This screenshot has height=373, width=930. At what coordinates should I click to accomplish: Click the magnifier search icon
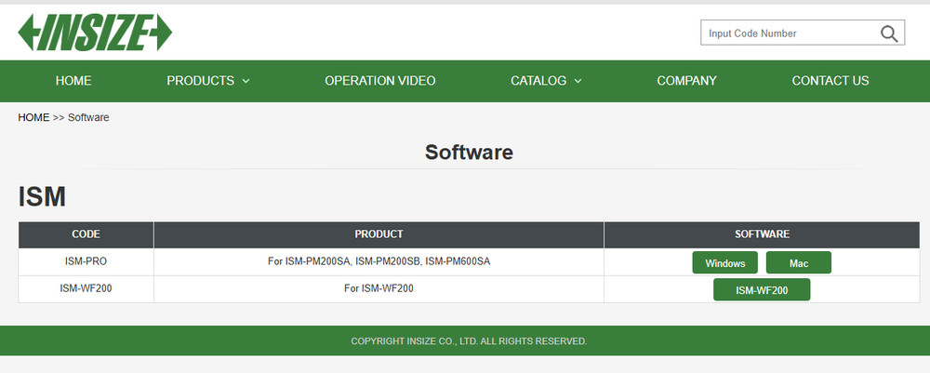click(x=889, y=33)
